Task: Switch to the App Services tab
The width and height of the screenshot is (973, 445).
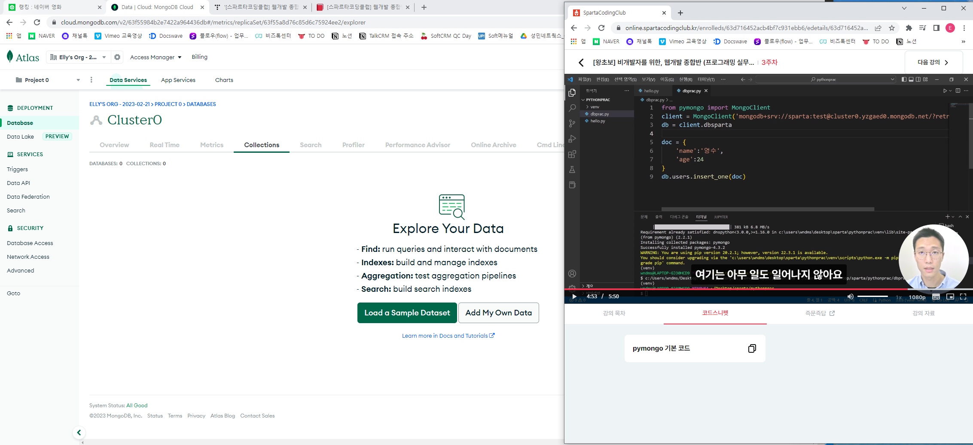Action: pyautogui.click(x=178, y=80)
